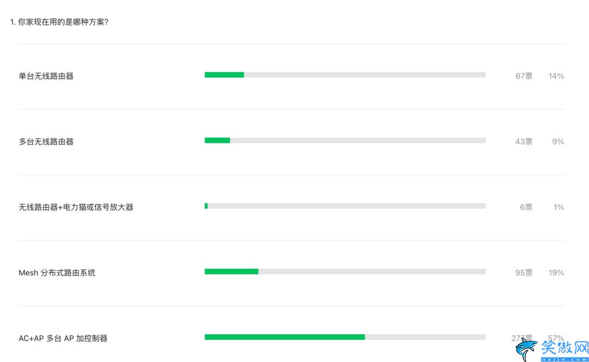Click the 43票 vote count
This screenshot has width=589, height=362.
(x=524, y=142)
